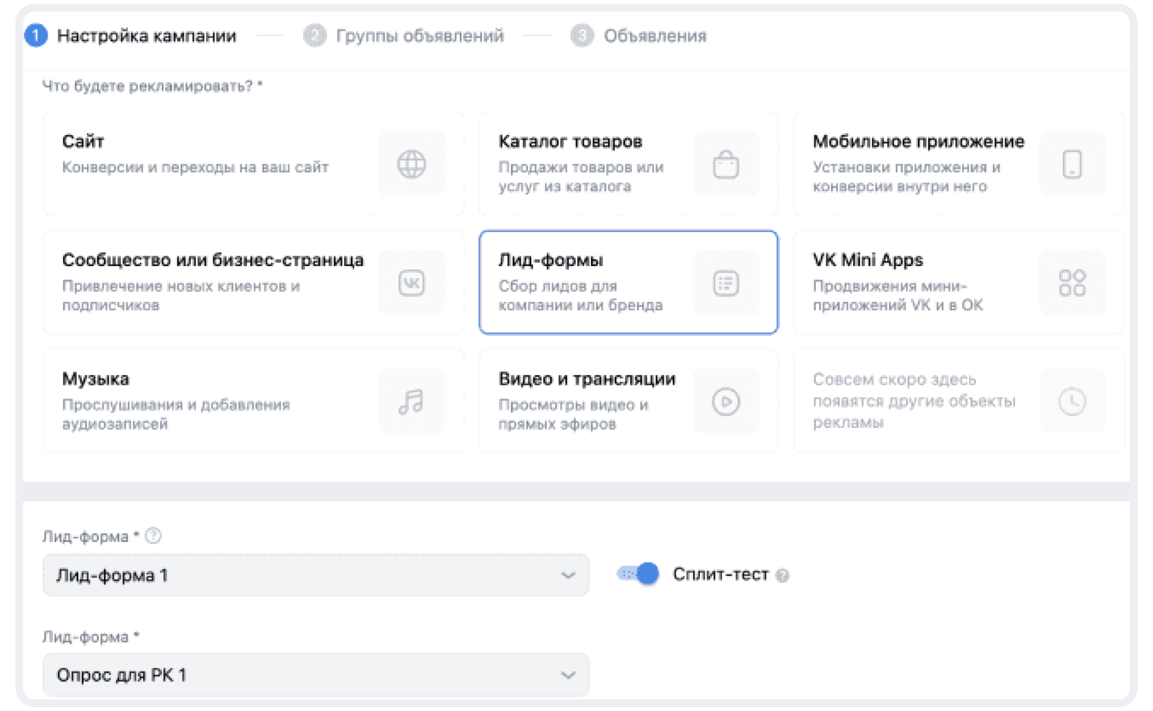Open the help icon next to Лид-форма label
1153x711 pixels.
(x=153, y=535)
